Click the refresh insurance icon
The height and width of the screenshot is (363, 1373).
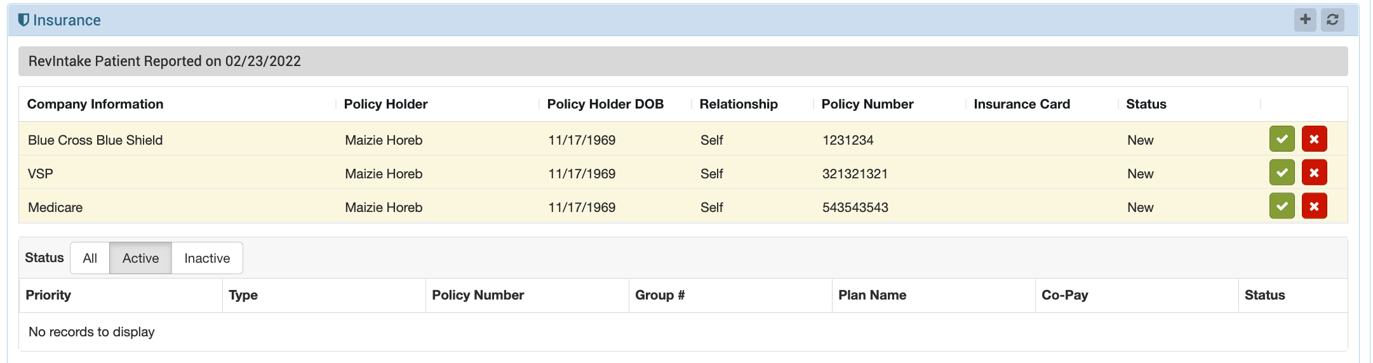(1332, 20)
